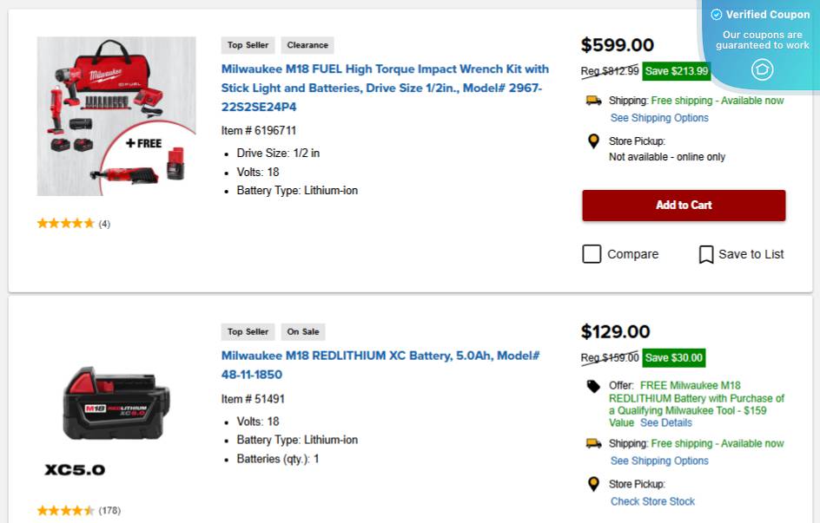Tick the Compare checkbox for impact wrench kit
The height and width of the screenshot is (523, 820).
pyautogui.click(x=592, y=254)
